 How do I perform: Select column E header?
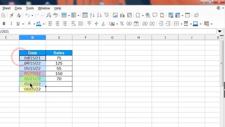(59, 37)
